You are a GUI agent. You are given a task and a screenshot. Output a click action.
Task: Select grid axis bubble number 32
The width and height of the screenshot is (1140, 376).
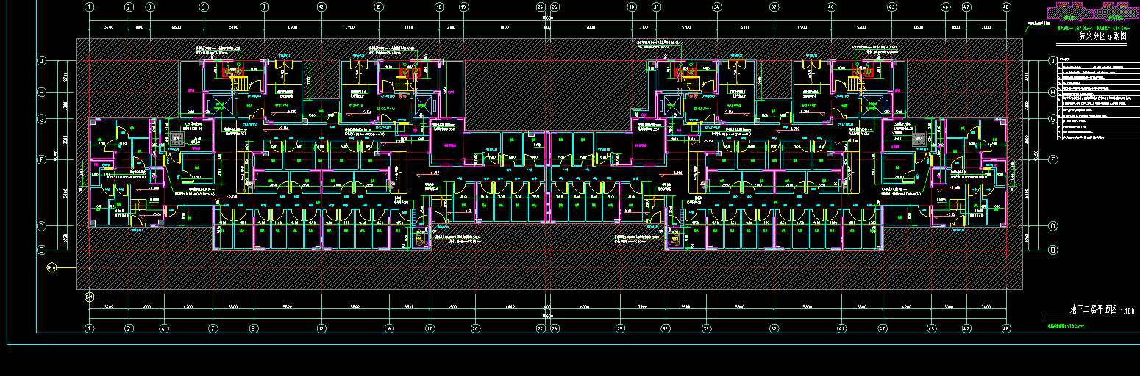pyautogui.click(x=665, y=329)
